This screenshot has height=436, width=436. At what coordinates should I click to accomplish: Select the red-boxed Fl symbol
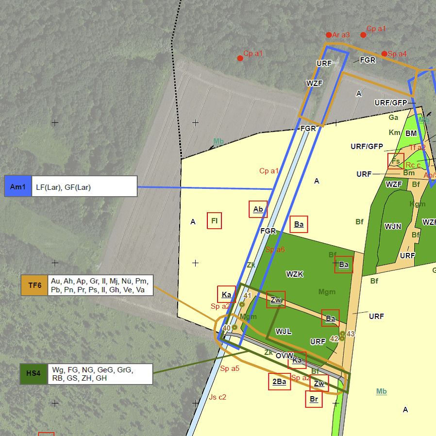[214, 221]
